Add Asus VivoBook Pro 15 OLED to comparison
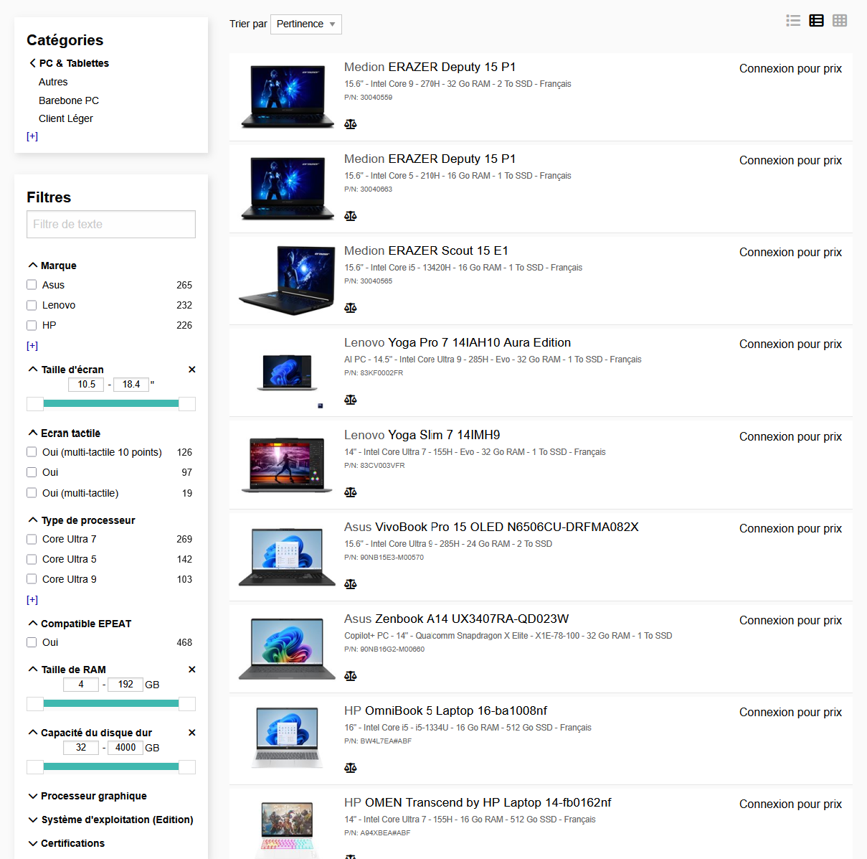Image resolution: width=867 pixels, height=859 pixels. tap(350, 584)
